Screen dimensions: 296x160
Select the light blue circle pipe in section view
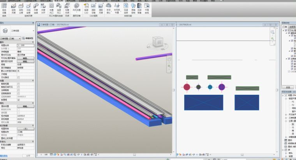210,87
